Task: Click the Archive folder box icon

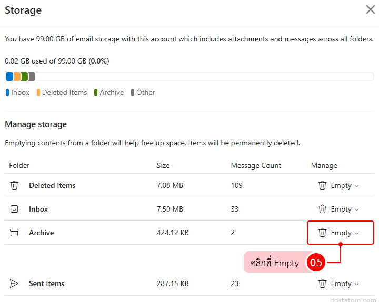Action: pos(14,233)
